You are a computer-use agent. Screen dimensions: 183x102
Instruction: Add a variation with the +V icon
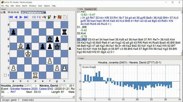[x=44, y=17]
